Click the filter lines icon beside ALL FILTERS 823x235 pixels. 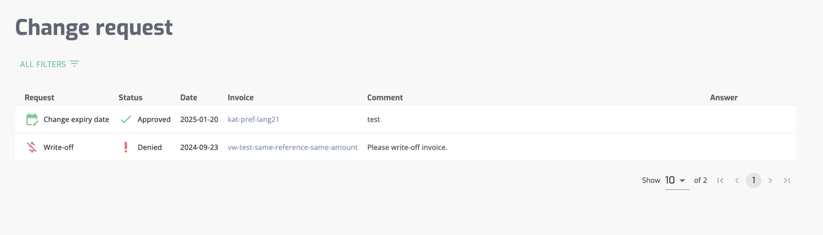(x=74, y=64)
